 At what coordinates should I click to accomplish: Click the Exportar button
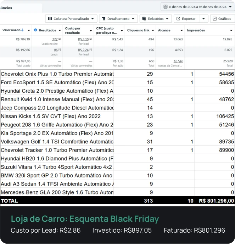coord(186,18)
